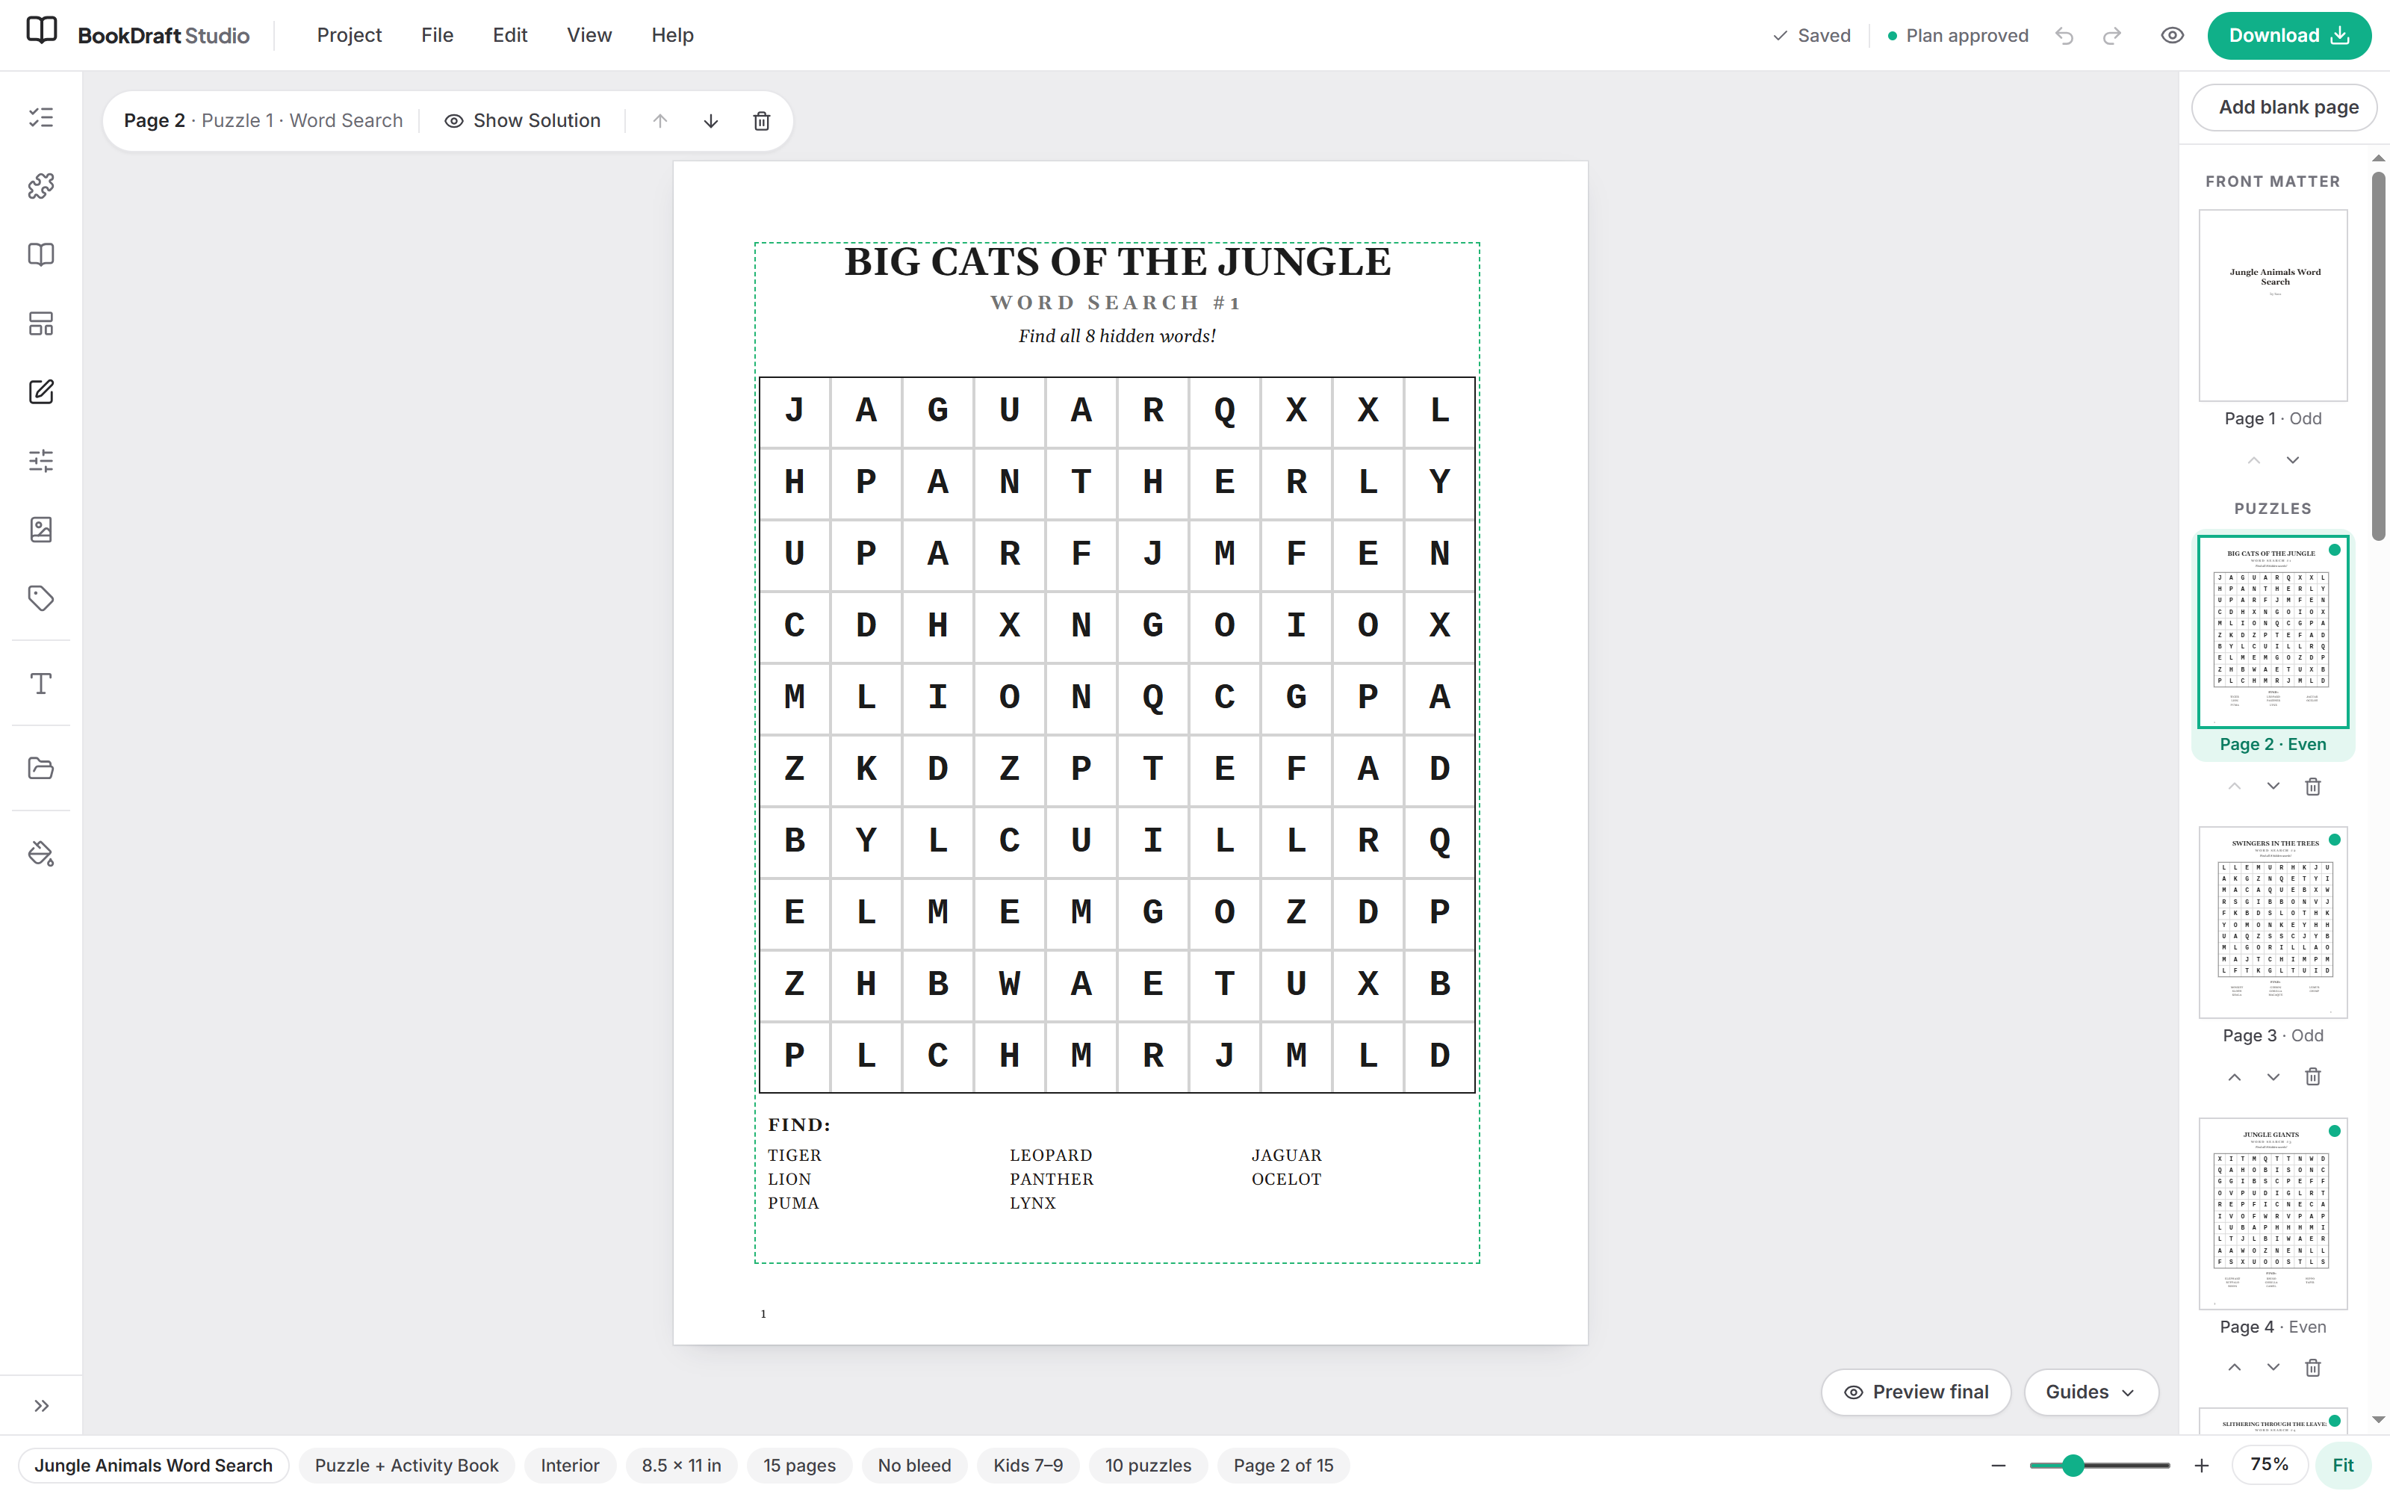Toggle Preview final view
2390x1494 pixels.
click(x=1916, y=1391)
